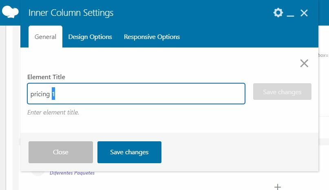The height and width of the screenshot is (190, 329).
Task: Click the word pricing in the text field
Action: pos(40,94)
